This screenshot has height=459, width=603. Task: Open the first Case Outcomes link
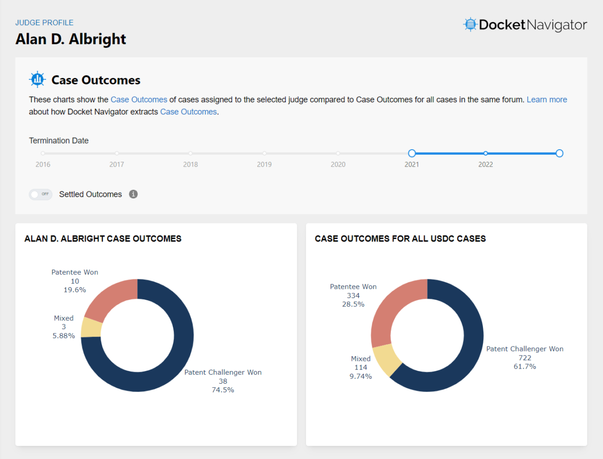pos(139,99)
